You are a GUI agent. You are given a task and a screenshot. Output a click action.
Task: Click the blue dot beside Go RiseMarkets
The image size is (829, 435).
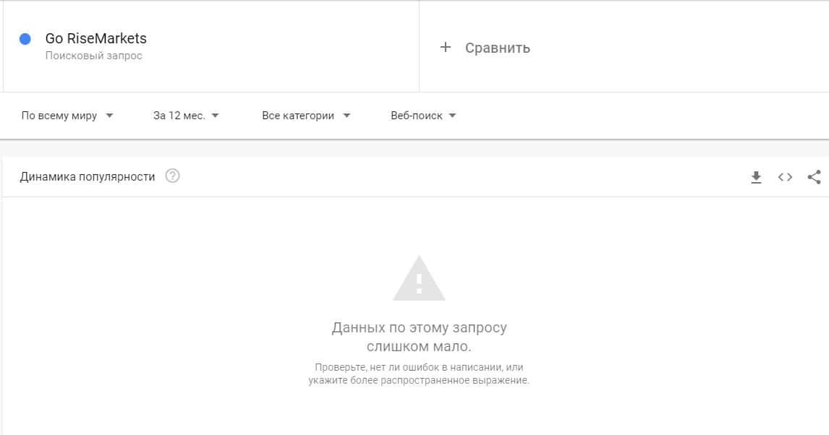(x=25, y=38)
